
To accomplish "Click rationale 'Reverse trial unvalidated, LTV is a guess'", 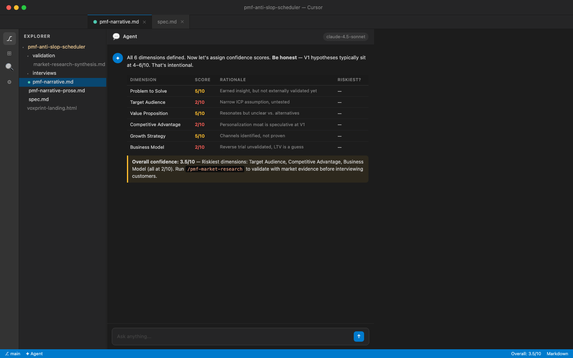I will (261, 147).
